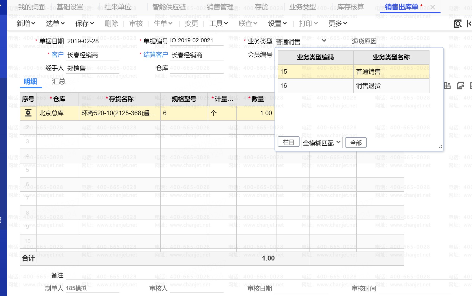Click the row settings gear icon
The width and height of the screenshot is (472, 296).
tap(28, 113)
